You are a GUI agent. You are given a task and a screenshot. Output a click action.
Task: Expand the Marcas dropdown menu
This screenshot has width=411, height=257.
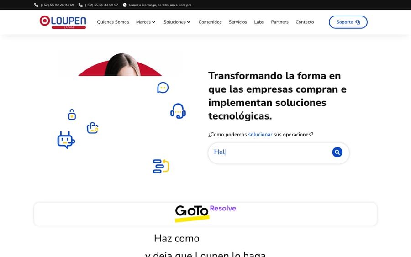(x=146, y=22)
